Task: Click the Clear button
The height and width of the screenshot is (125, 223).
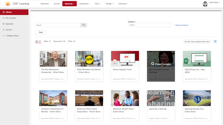Action: (x=41, y=32)
